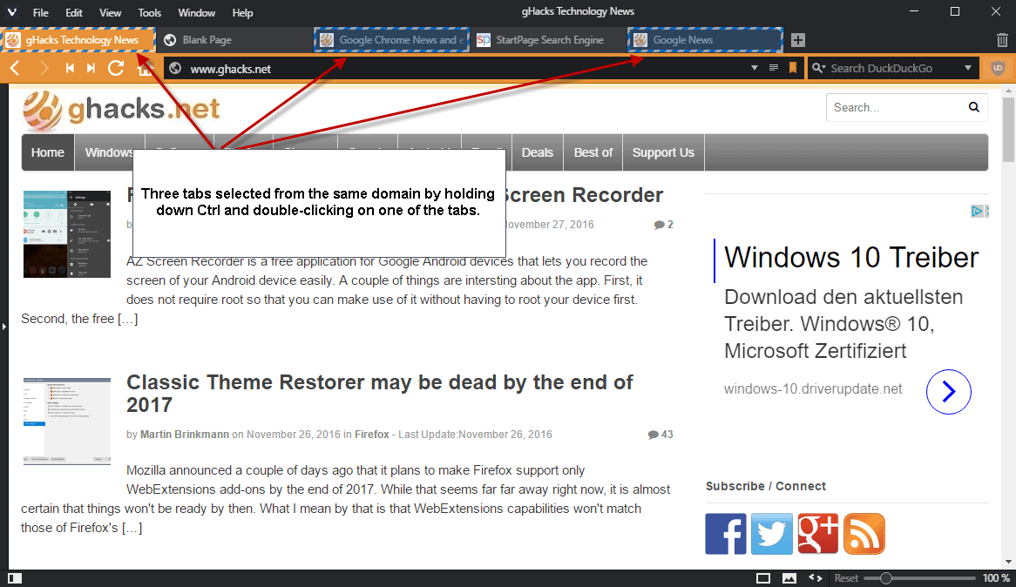Open the AZ Screen Recorder article thumbnail
The image size is (1016, 587).
pyautogui.click(x=67, y=234)
